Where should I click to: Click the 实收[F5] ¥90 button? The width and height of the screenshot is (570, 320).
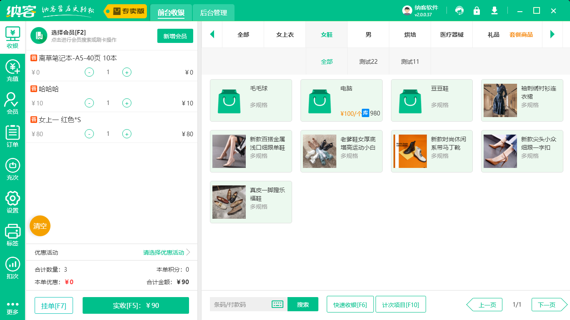pyautogui.click(x=136, y=305)
